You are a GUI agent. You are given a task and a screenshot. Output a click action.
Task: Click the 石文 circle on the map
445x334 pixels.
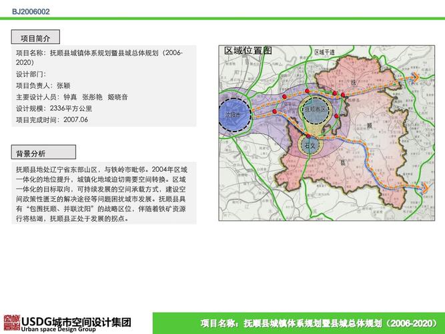click(310, 146)
